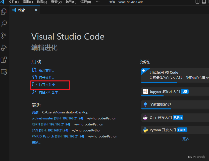Image resolution: width=209 pixels, height=161 pixels.
Task: Toggle primary side bar layout icon
Action: pyautogui.click(x=197, y=2)
